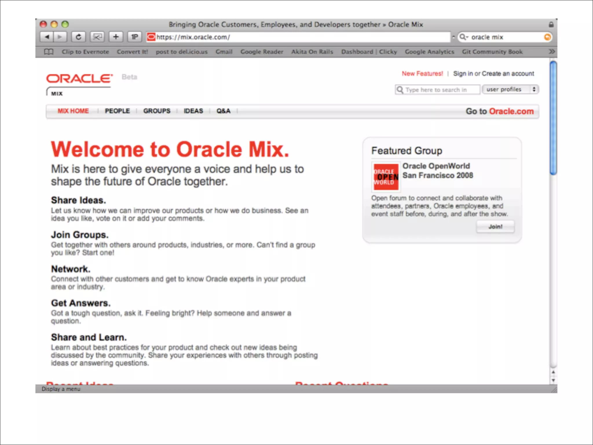
Task: Open the user profiles search dropdown
Action: (x=510, y=90)
